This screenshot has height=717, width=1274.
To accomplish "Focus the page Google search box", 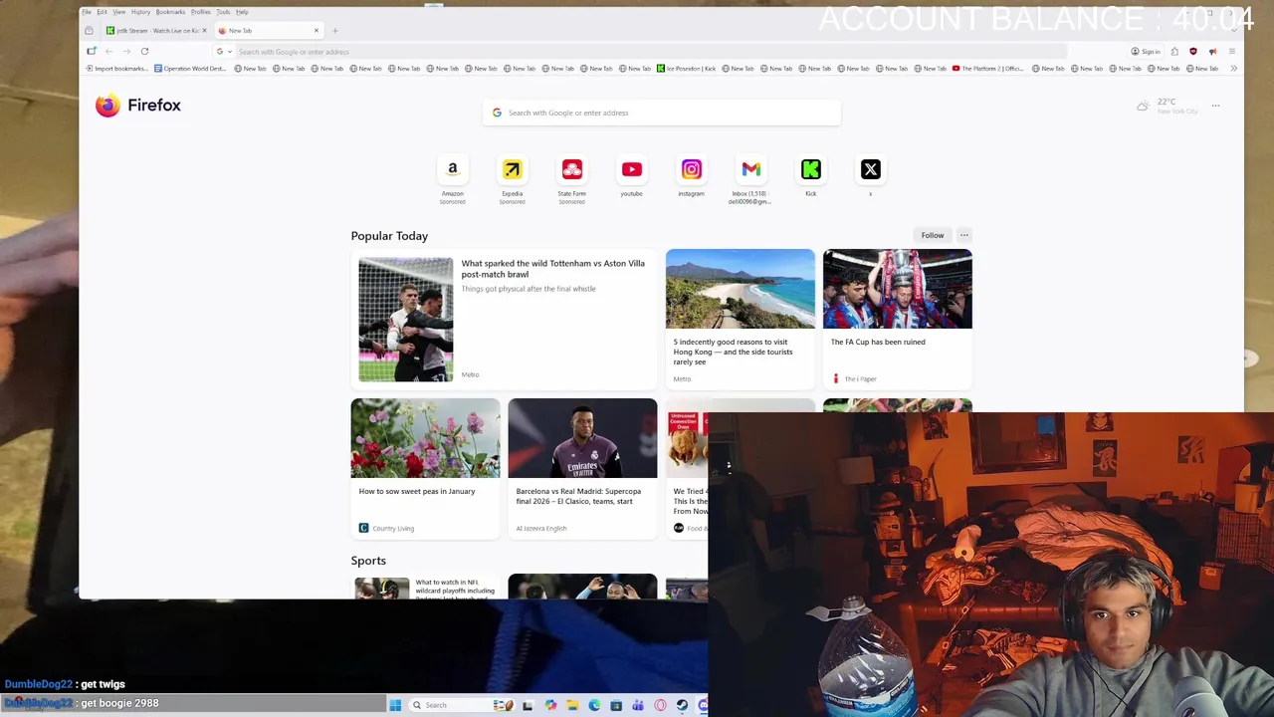I will (662, 113).
